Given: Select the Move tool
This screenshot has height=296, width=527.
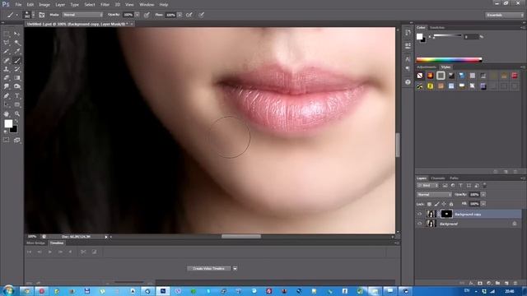Looking at the screenshot, I should point(16,34).
